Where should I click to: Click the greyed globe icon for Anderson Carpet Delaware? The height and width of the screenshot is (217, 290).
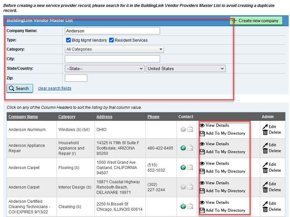(183, 187)
